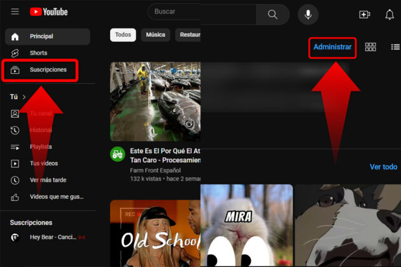The width and height of the screenshot is (401, 267).
Task: Open the video title Este Es El Por Qué
Action: [165, 156]
